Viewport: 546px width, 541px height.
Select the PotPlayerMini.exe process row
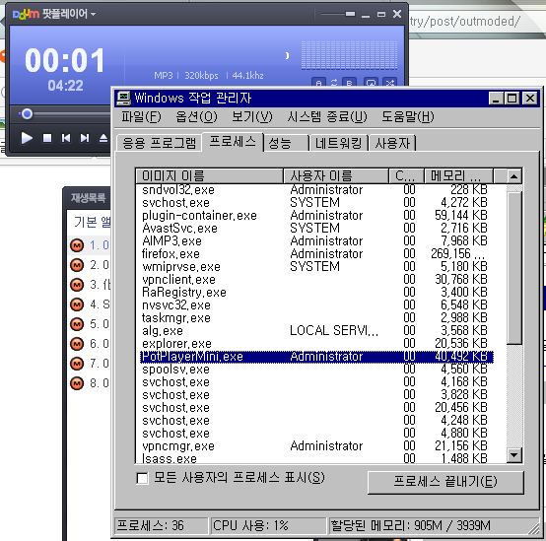[316, 357]
